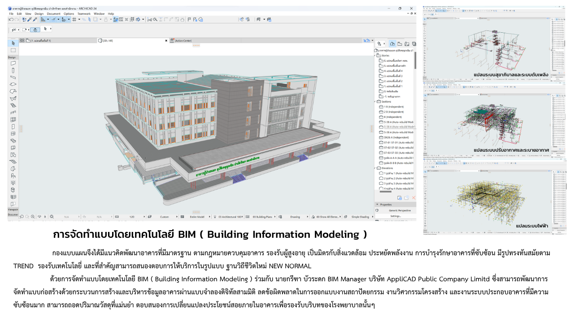Close the 3D / All tab
Viewport: 574px width, 323px height.
pos(166,40)
